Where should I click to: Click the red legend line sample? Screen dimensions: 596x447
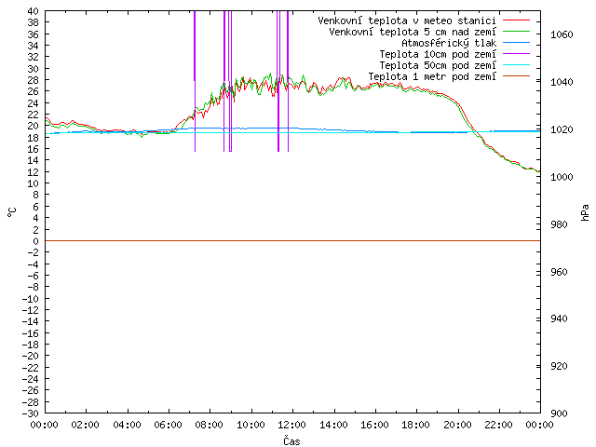[516, 20]
